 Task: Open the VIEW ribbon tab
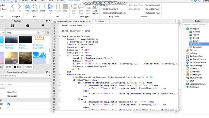pyautogui.click(x=51, y=1)
